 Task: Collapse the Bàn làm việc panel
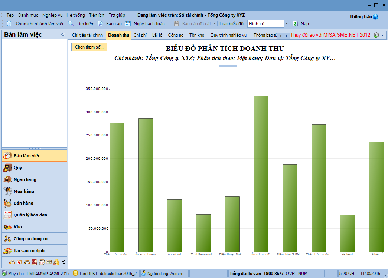coord(63,35)
